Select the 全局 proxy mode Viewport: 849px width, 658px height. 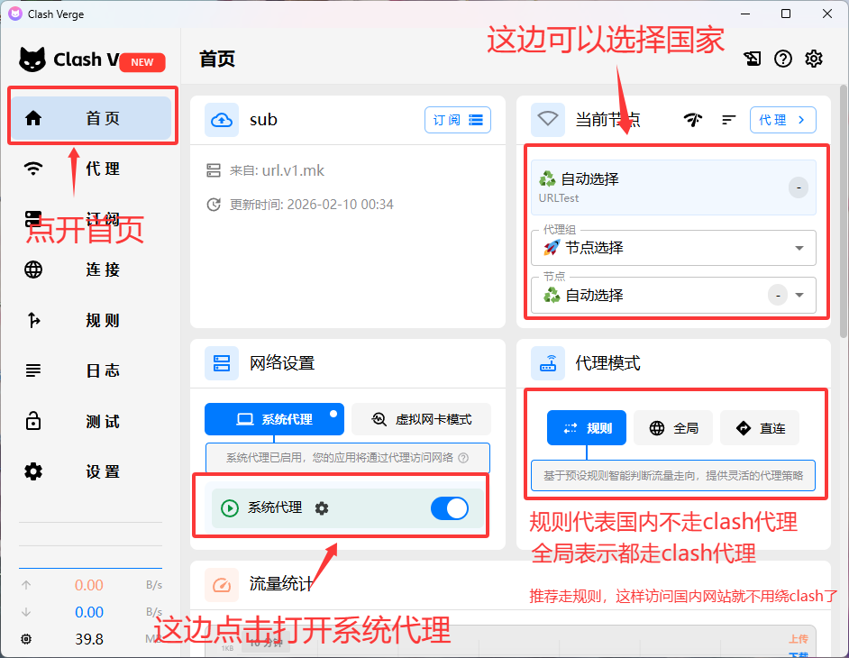(x=673, y=428)
